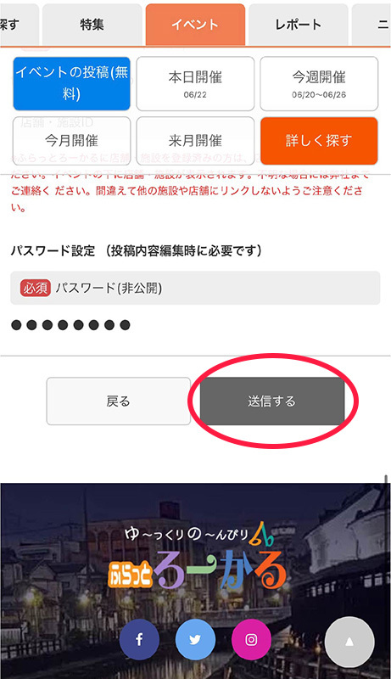
Task: Click the partially hidden 探す tab
Action: coord(19,25)
